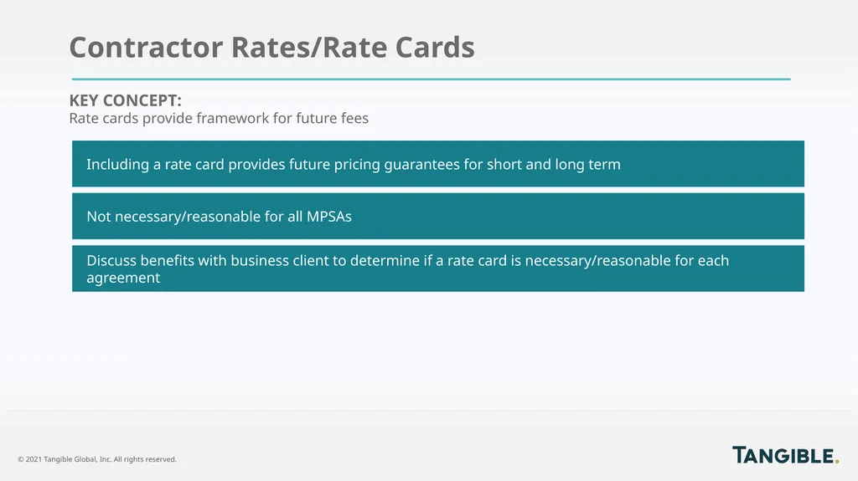Click the word agreement in the third box
Screen dimensions: 858x481
123,278
